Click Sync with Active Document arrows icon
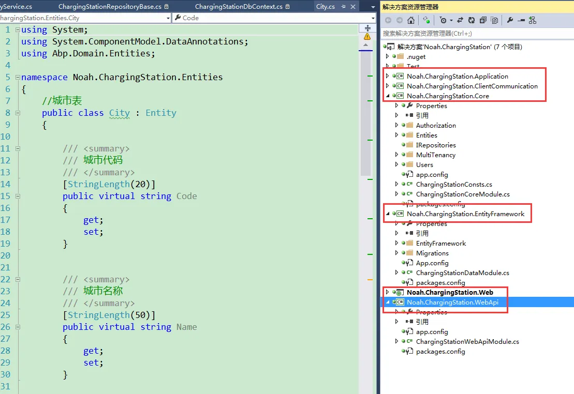This screenshot has height=394, width=574. [460, 20]
